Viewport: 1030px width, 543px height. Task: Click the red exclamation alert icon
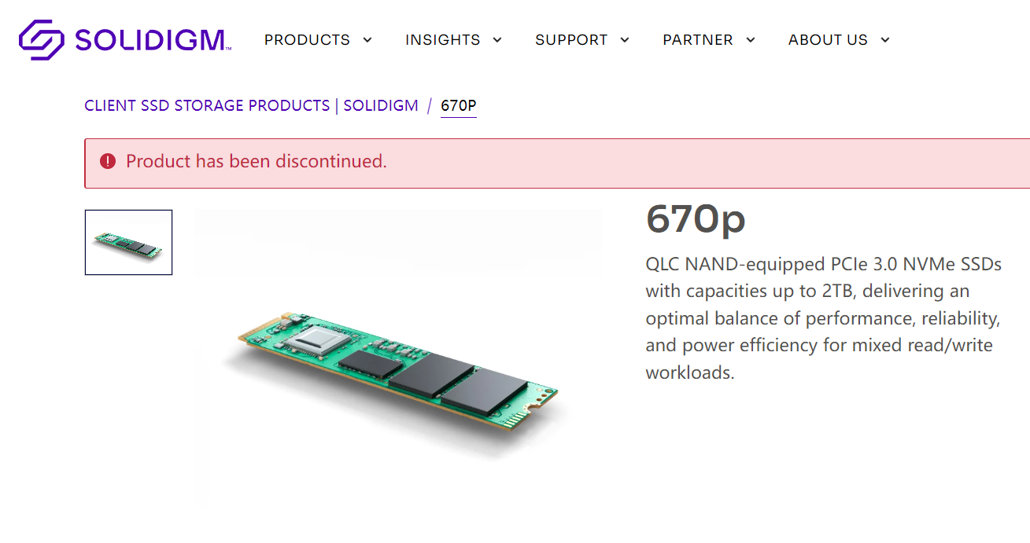coord(108,162)
